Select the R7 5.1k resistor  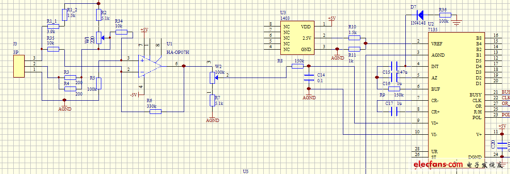point(213,100)
